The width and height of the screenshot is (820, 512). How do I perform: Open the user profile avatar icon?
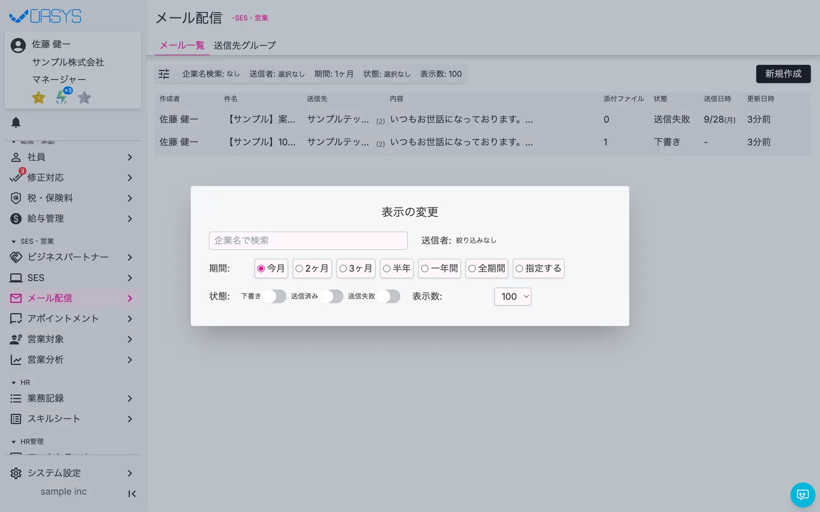[x=18, y=46]
